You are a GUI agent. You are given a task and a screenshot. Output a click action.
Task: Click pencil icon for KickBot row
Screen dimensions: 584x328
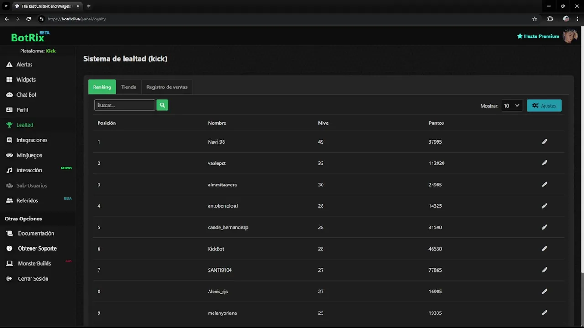pos(544,249)
